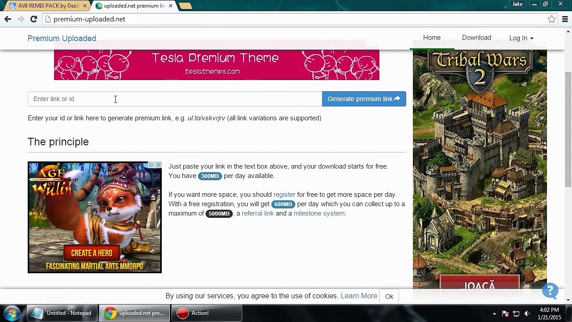Screen dimensions: 572x322
Task: Click the browser forward arrow
Action: pyautogui.click(x=21, y=19)
